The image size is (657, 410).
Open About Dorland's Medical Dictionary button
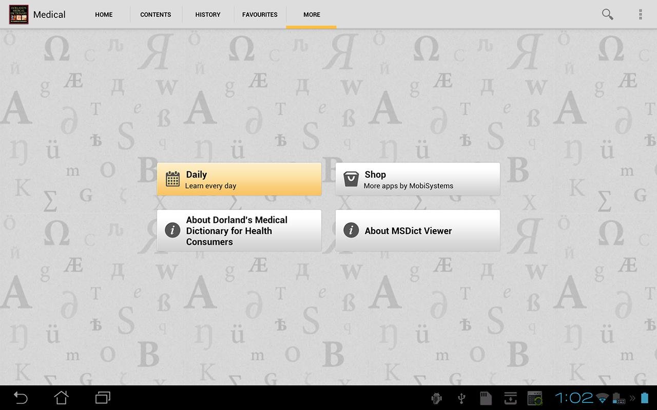click(x=239, y=231)
